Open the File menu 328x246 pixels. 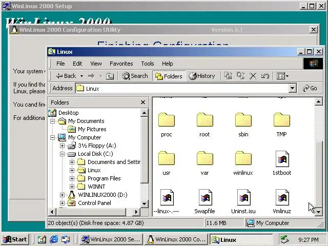point(60,64)
